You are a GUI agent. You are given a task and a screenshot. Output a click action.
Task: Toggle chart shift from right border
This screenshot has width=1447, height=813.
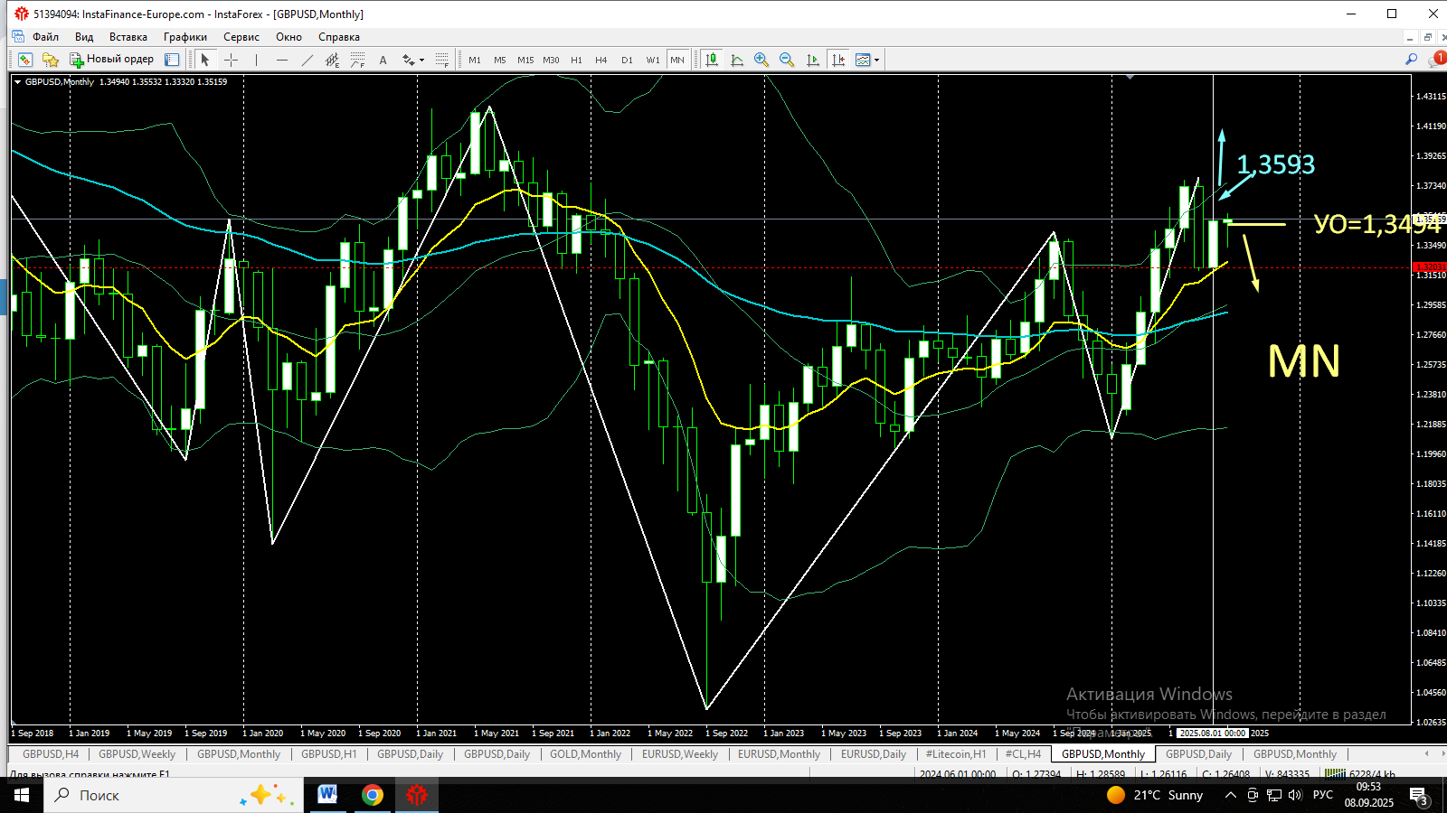(x=838, y=60)
